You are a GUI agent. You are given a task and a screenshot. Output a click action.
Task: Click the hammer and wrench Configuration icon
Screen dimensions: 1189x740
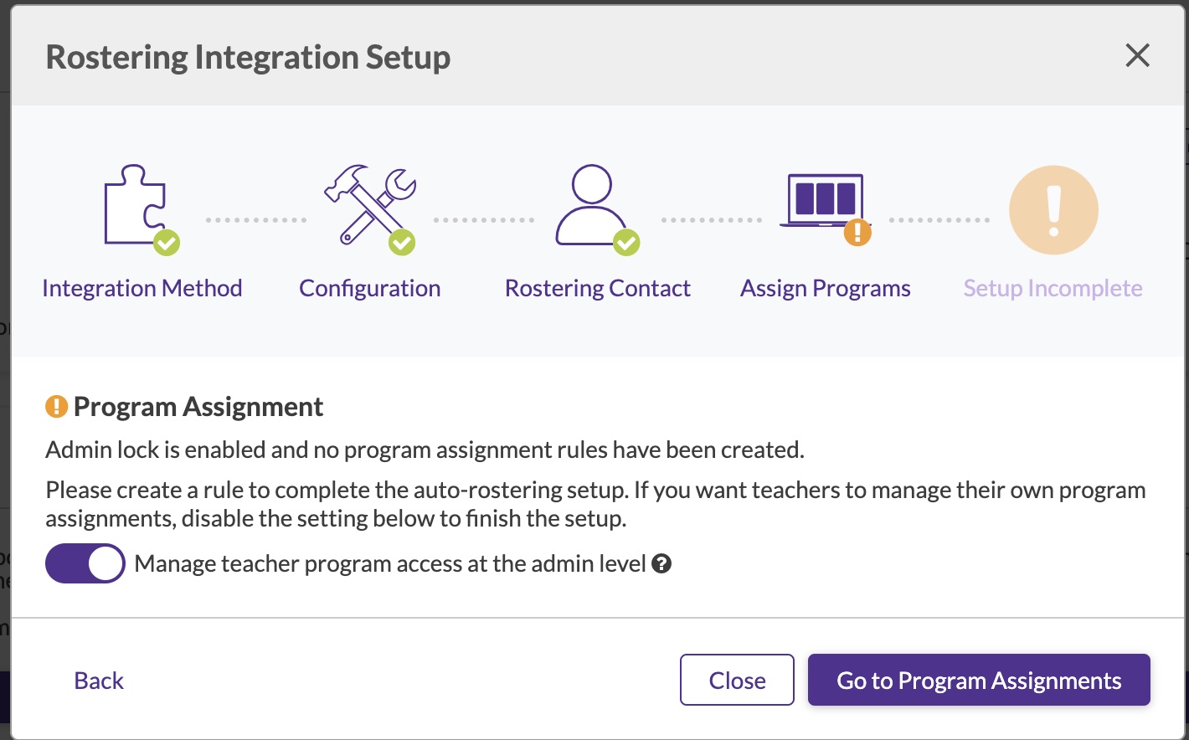(x=368, y=203)
